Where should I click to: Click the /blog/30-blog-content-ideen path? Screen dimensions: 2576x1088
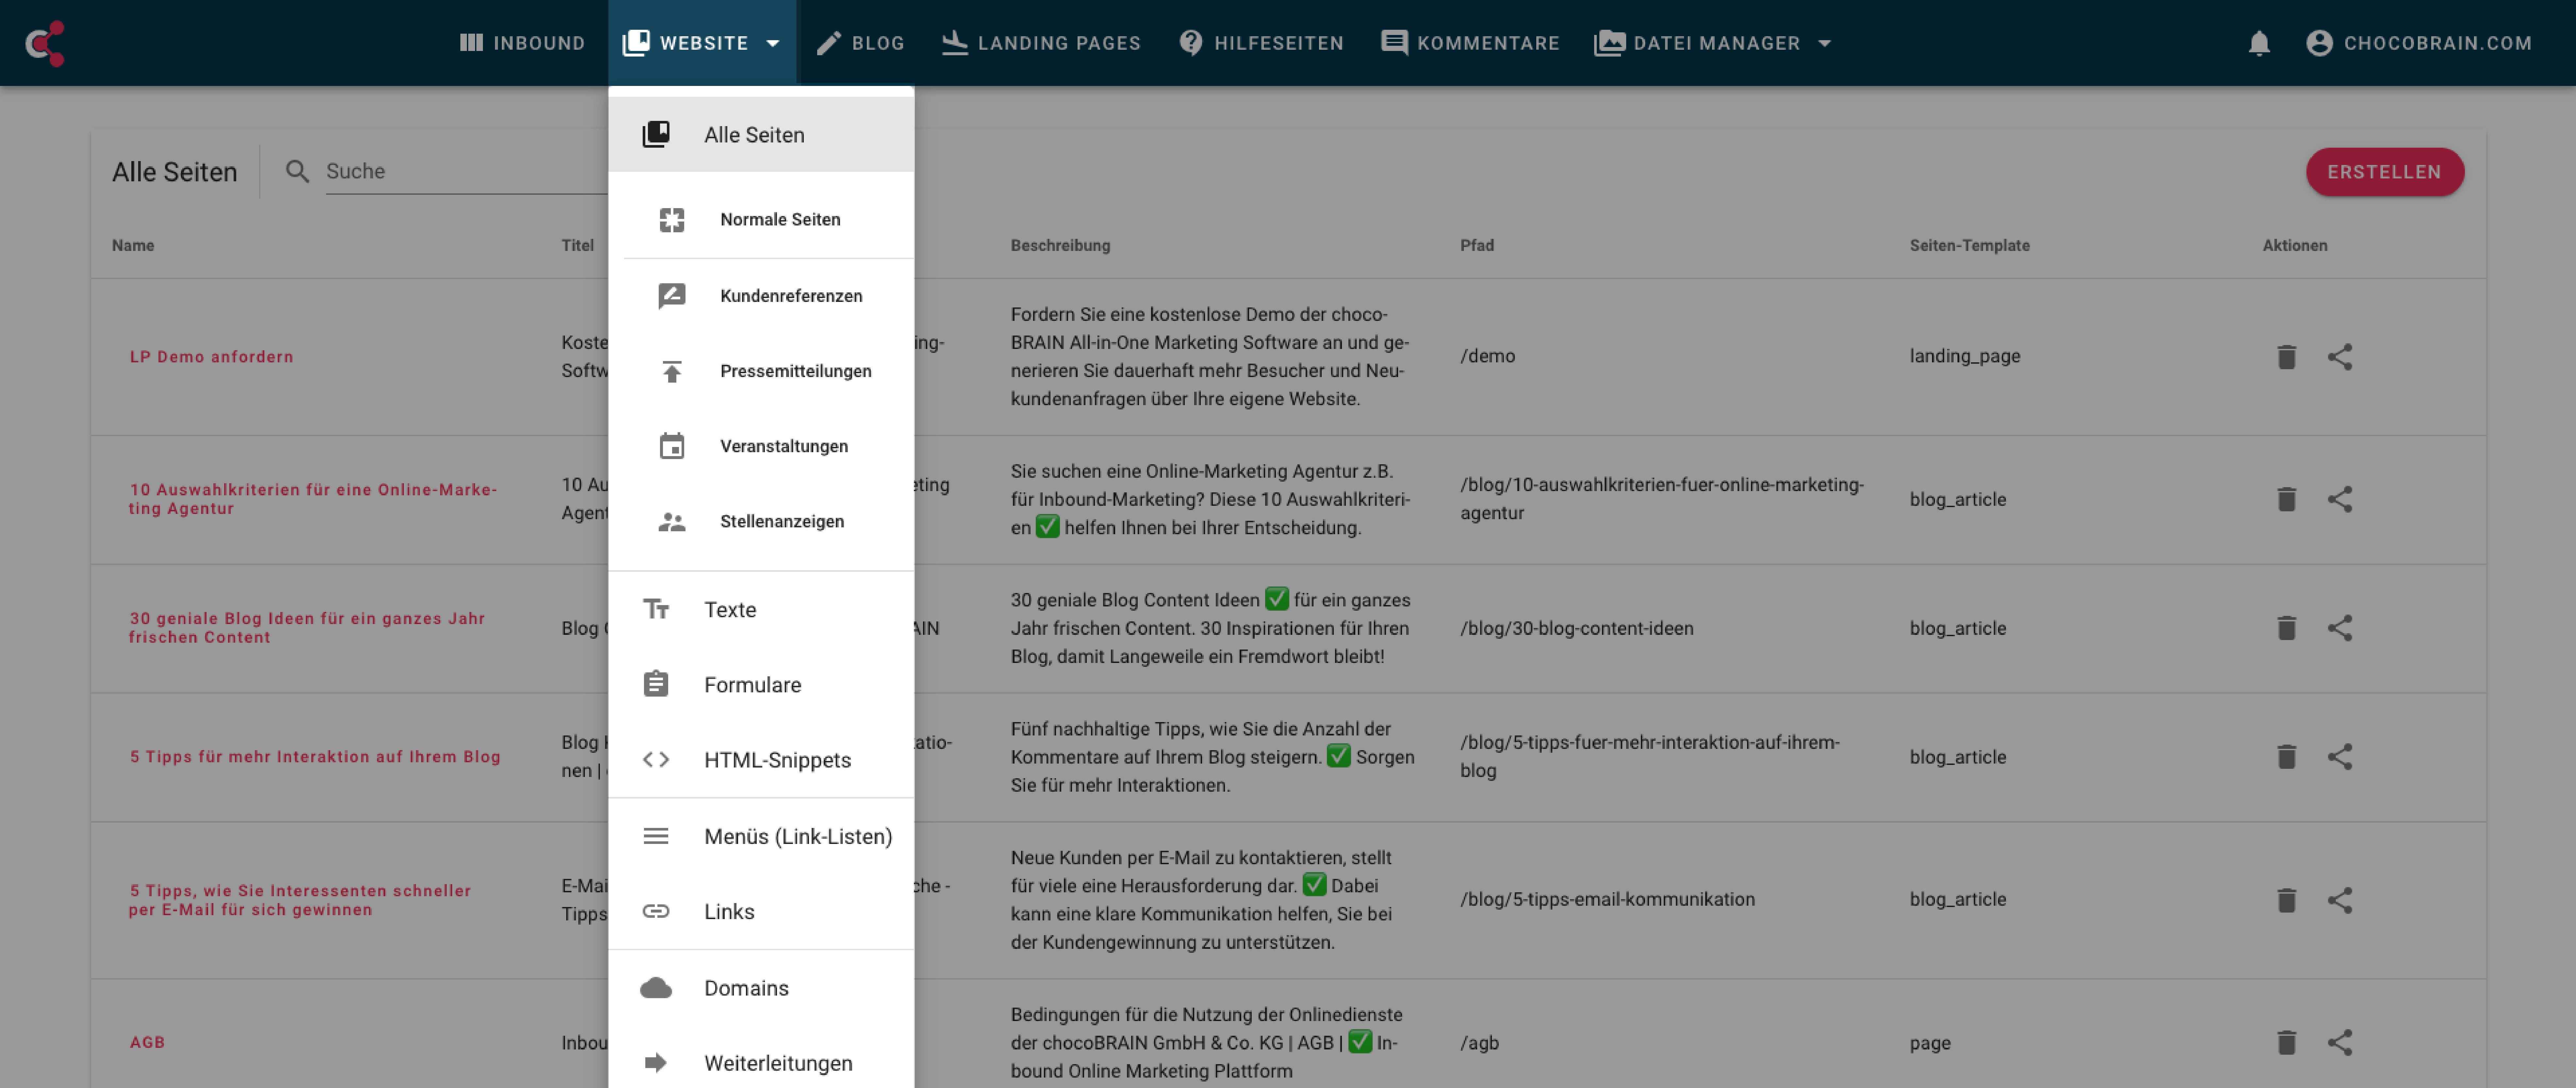tap(1577, 628)
